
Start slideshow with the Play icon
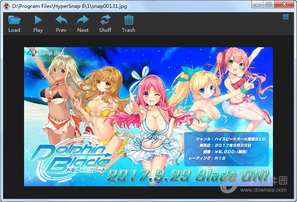tap(38, 20)
